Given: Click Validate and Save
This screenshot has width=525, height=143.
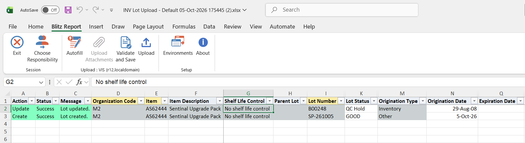Looking at the screenshot, I should (126, 49).
